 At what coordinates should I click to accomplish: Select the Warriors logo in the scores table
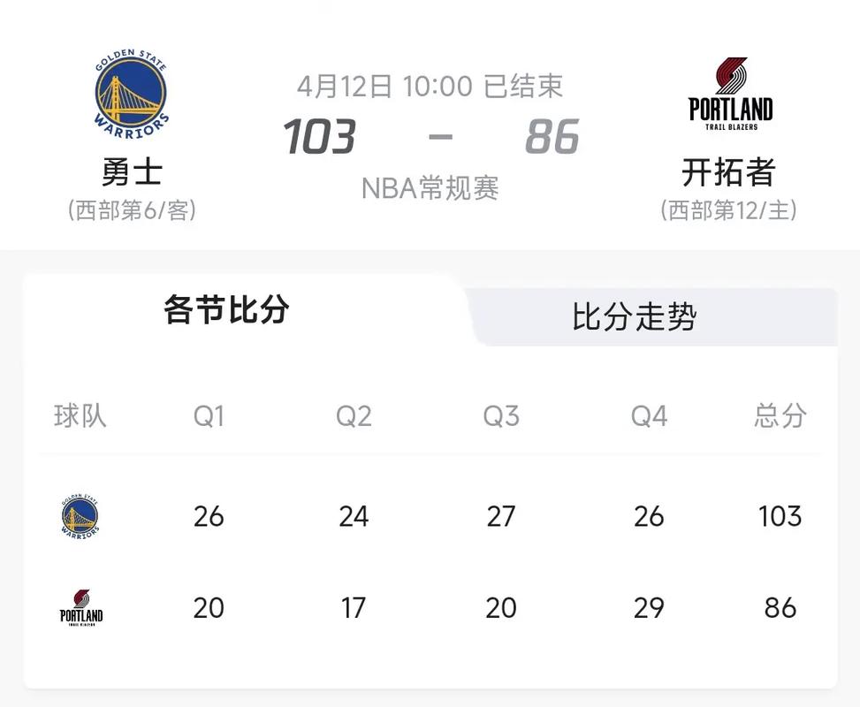[x=82, y=516]
